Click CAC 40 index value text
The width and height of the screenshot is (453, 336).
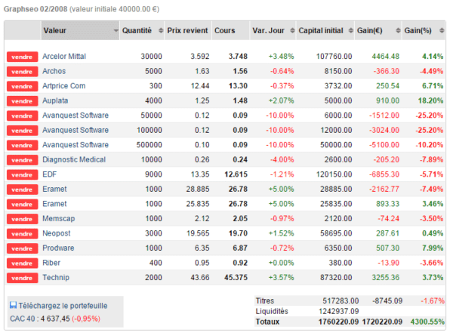(55, 319)
